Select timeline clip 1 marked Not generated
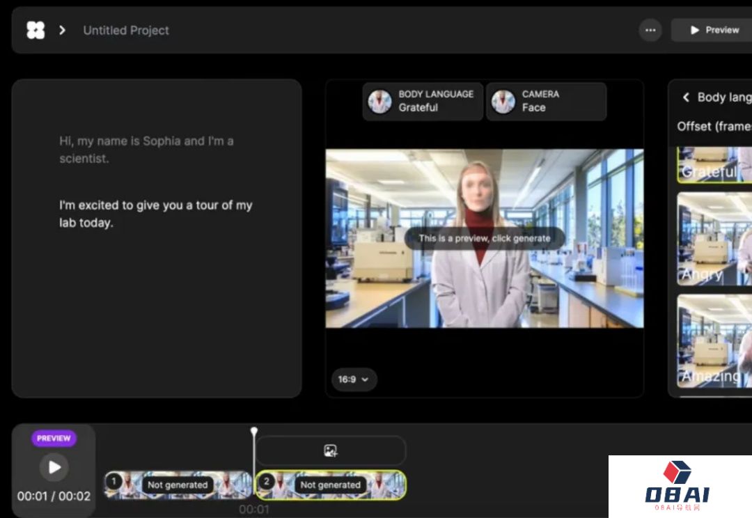 click(x=178, y=485)
